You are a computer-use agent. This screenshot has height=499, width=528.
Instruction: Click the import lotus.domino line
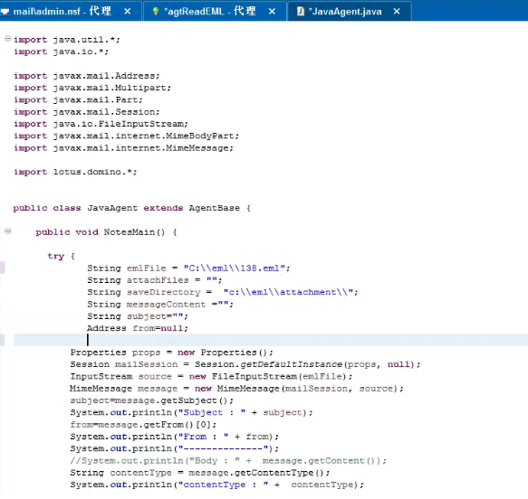click(x=75, y=172)
